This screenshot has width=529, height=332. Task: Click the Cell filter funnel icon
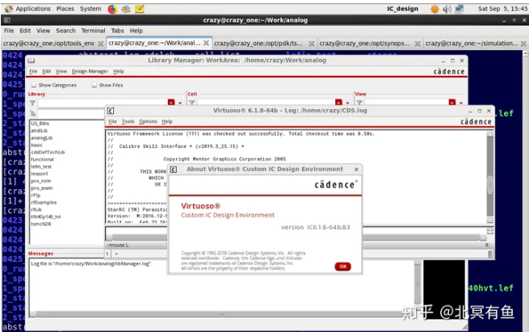pos(191,103)
